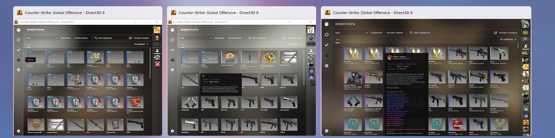
Task: Expand the ВСЕ filter dropdown in the right preview
Action: [x=352, y=33]
